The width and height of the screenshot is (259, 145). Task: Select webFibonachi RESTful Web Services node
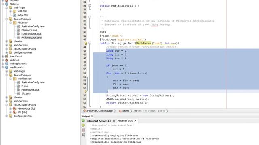point(25,105)
